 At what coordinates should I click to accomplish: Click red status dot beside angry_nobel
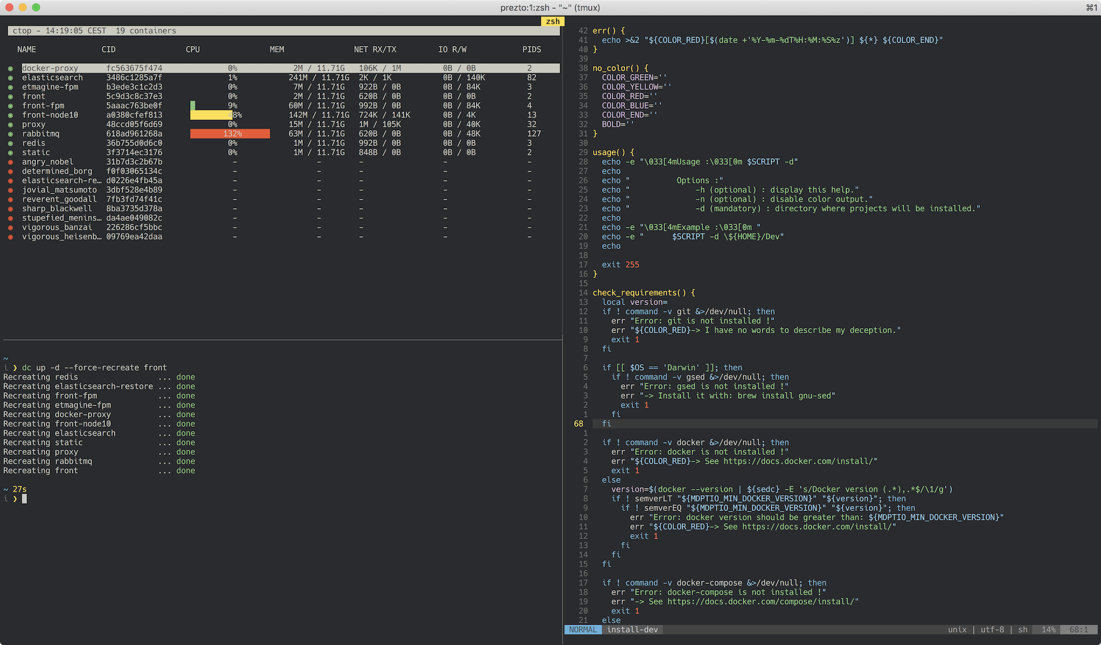pos(10,162)
